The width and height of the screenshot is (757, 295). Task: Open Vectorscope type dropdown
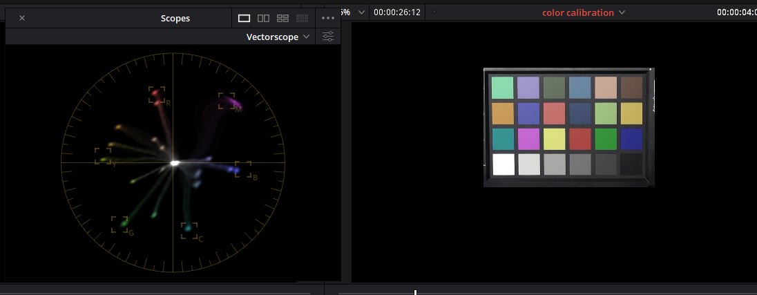[278, 37]
